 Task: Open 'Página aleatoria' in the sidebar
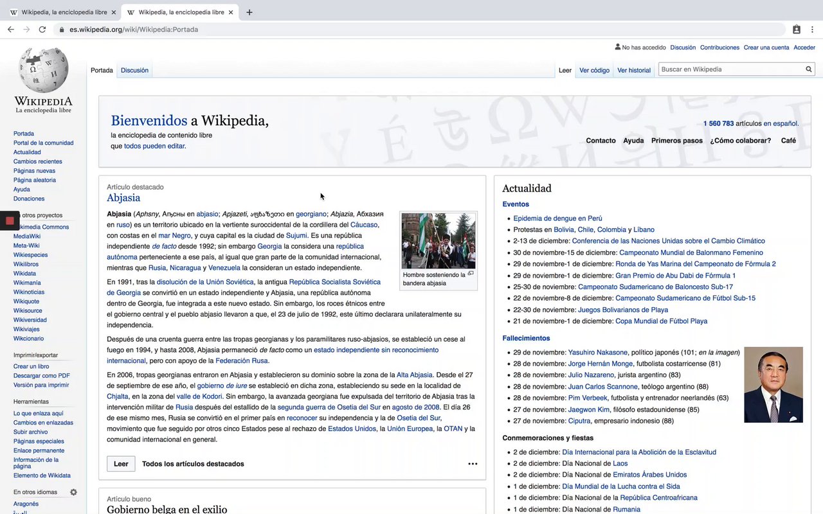35,180
